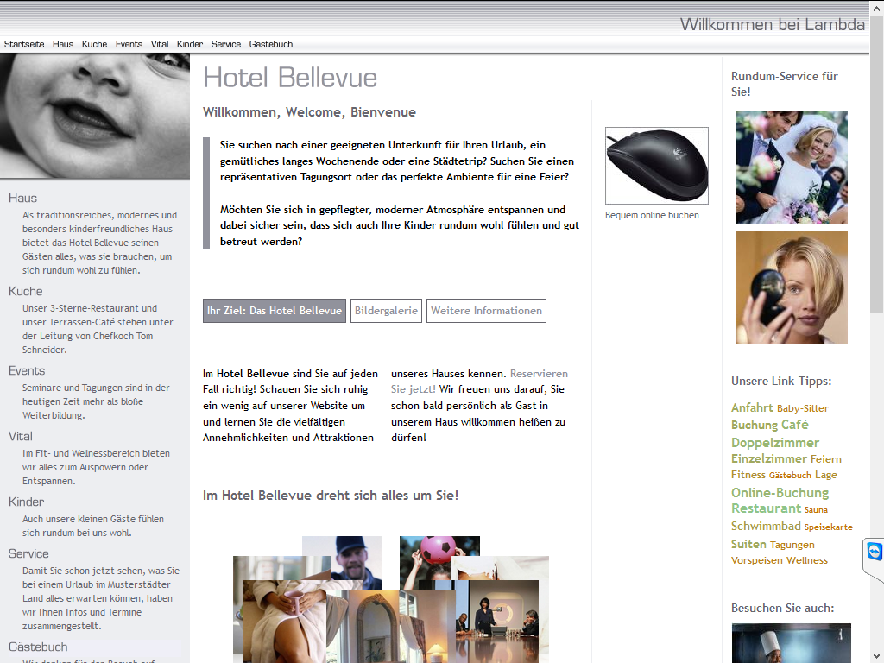Select the Events menu item
Viewport: 884px width, 663px height.
point(129,44)
